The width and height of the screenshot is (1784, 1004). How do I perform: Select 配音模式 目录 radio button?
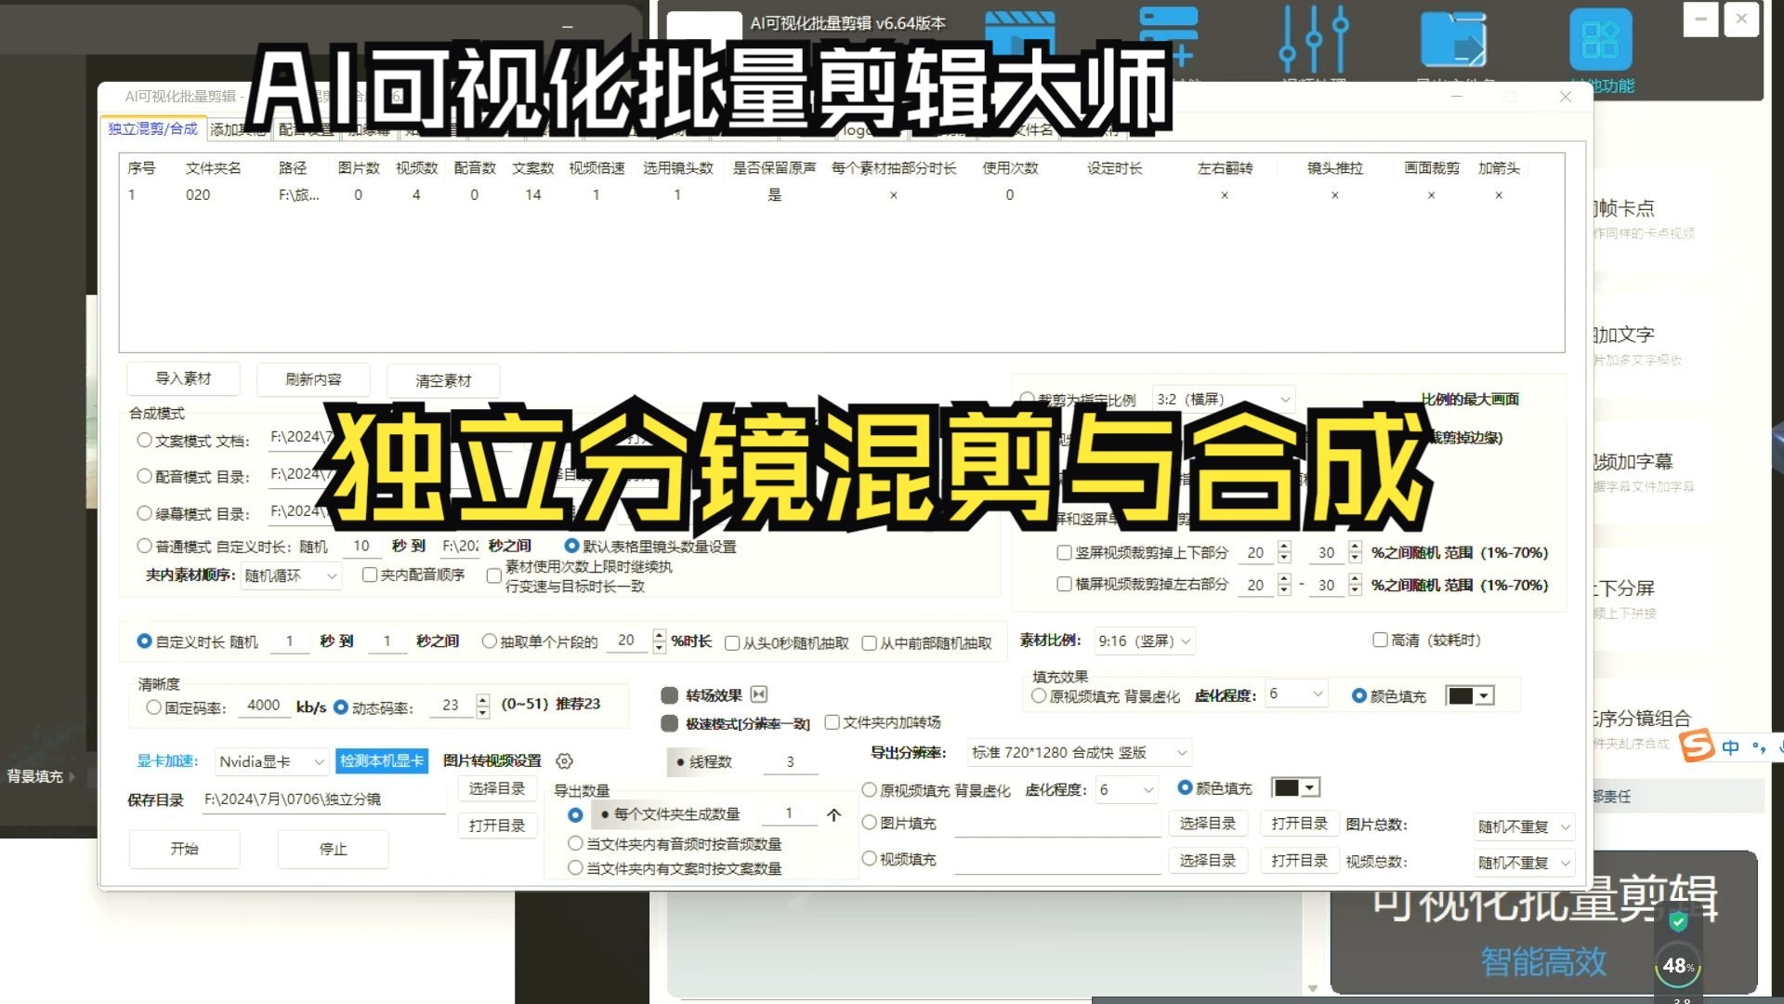pyautogui.click(x=144, y=476)
